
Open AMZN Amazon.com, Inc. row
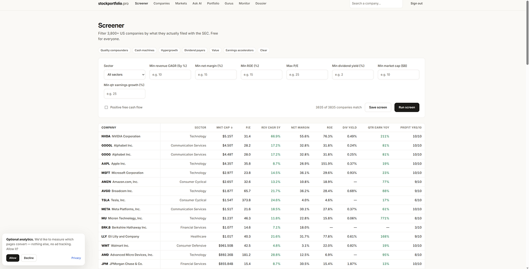(x=261, y=182)
